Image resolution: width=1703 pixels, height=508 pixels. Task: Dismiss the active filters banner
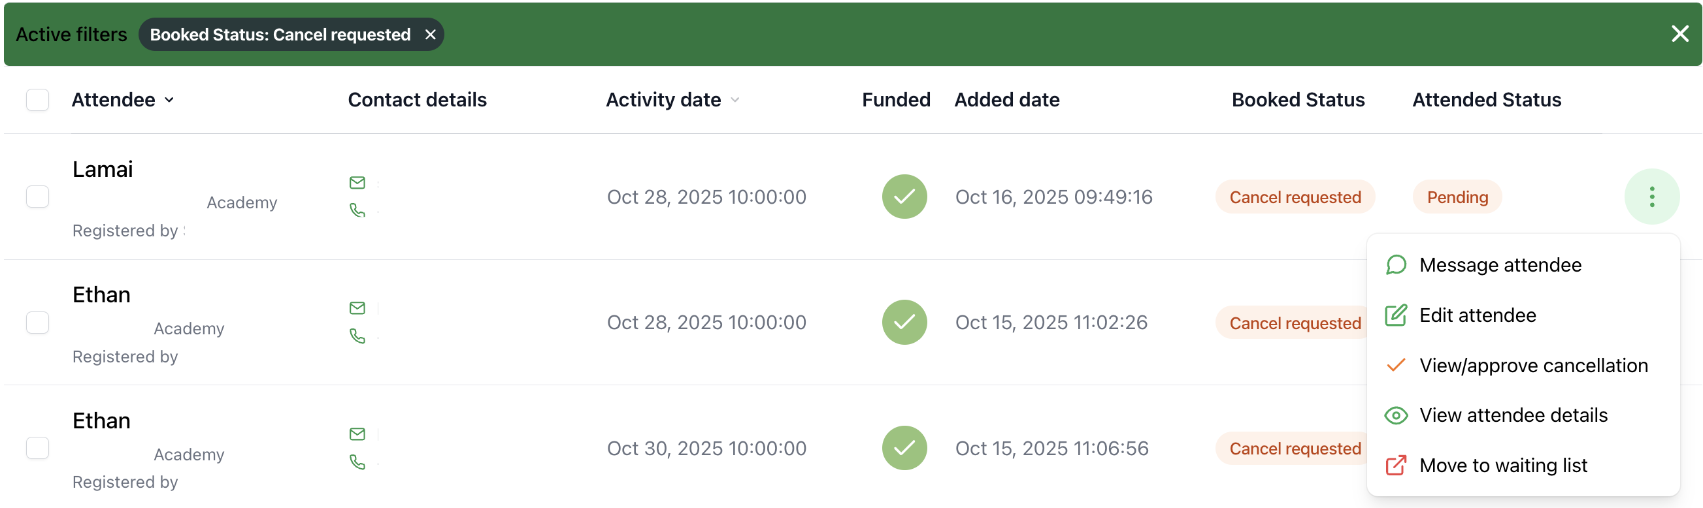click(1680, 34)
